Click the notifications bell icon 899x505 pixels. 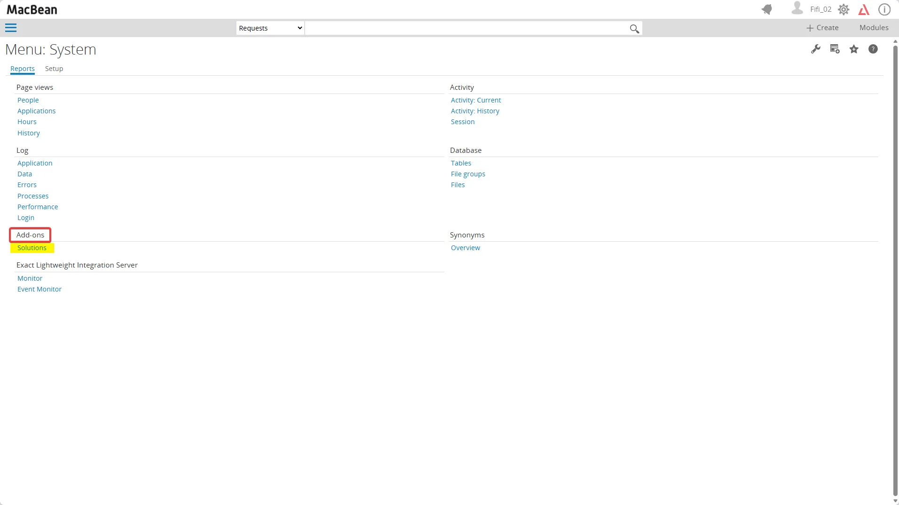(767, 9)
